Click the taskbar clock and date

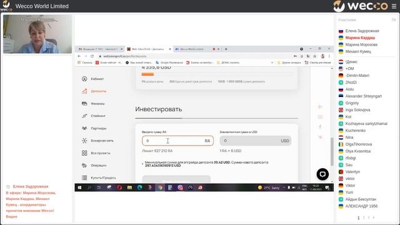click(x=316, y=187)
